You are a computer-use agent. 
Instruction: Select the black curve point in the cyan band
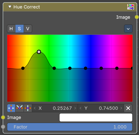tap(70, 68)
